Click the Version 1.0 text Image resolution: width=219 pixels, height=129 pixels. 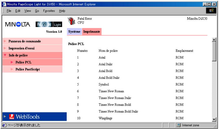coord(54,32)
